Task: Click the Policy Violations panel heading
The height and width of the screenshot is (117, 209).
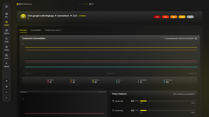Action: 119,94
